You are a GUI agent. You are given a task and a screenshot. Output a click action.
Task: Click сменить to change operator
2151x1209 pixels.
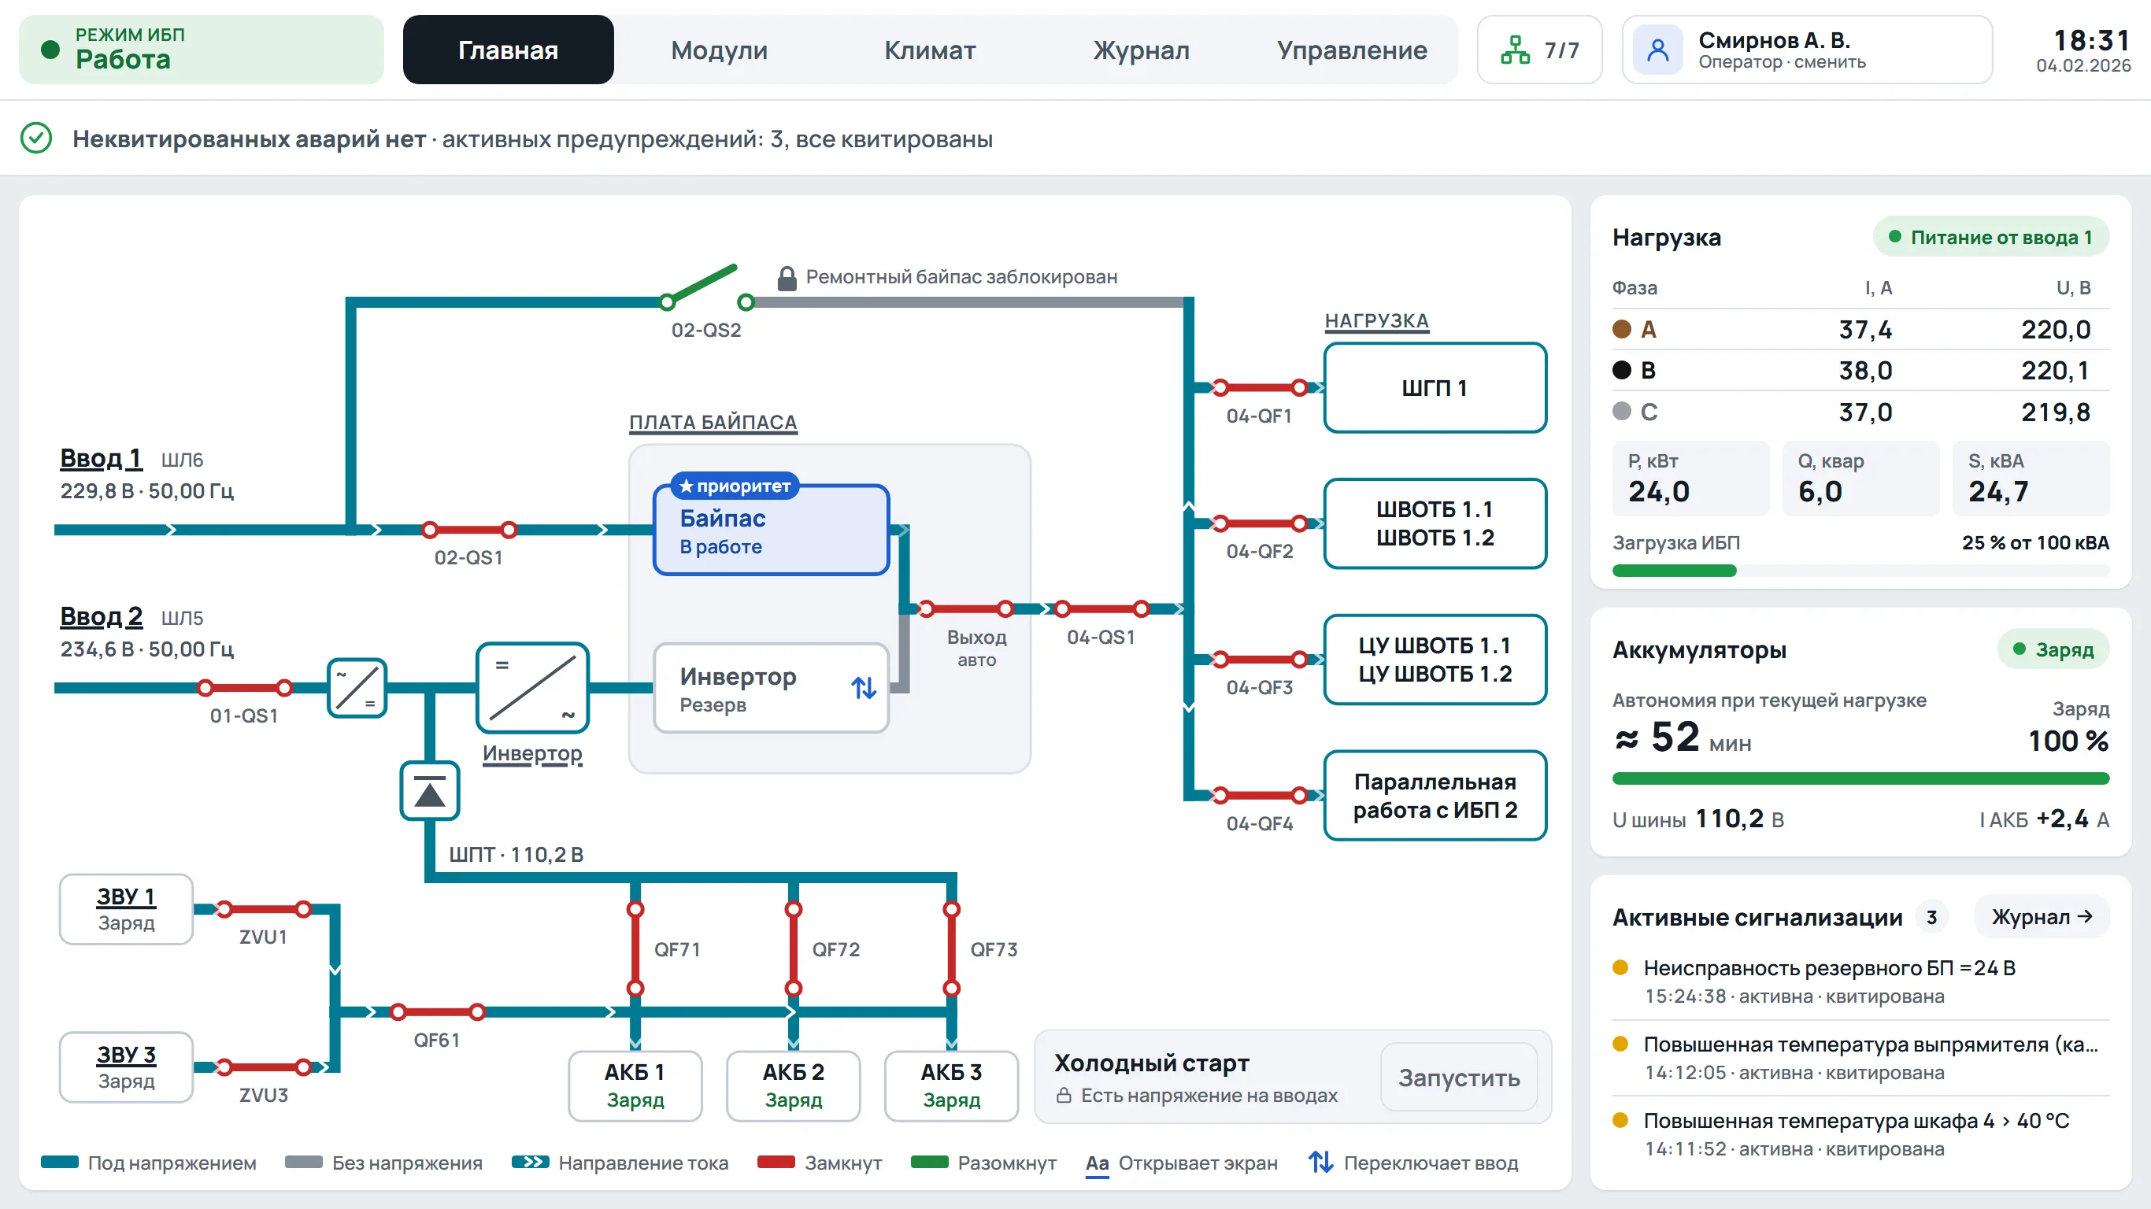tap(1830, 61)
